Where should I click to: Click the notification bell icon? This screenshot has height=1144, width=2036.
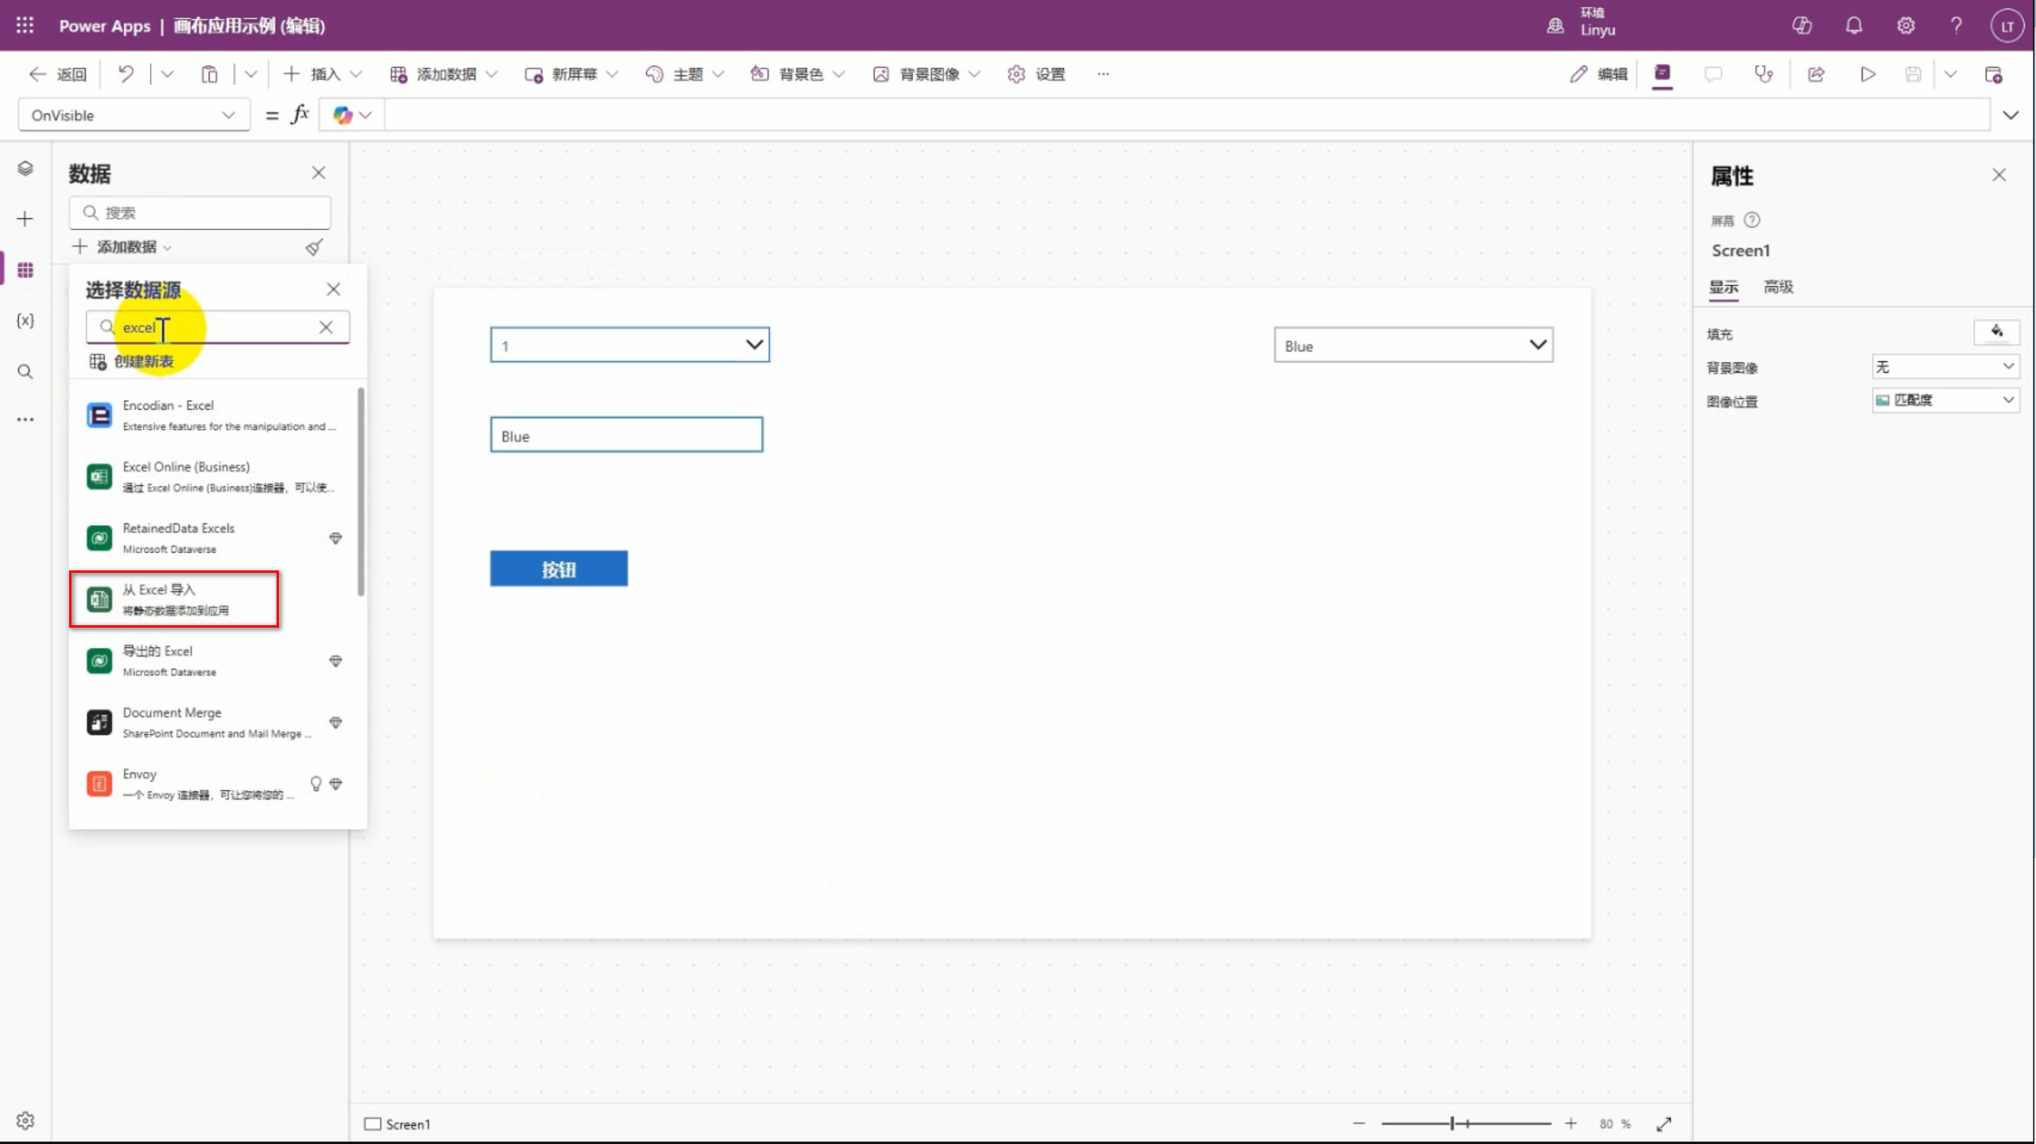pyautogui.click(x=1853, y=25)
